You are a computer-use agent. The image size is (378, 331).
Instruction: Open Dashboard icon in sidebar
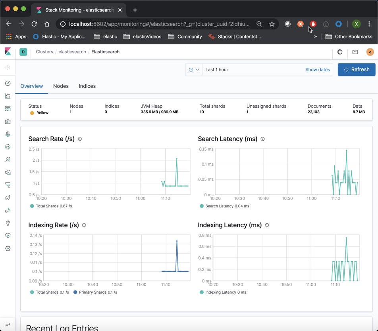tap(8, 109)
